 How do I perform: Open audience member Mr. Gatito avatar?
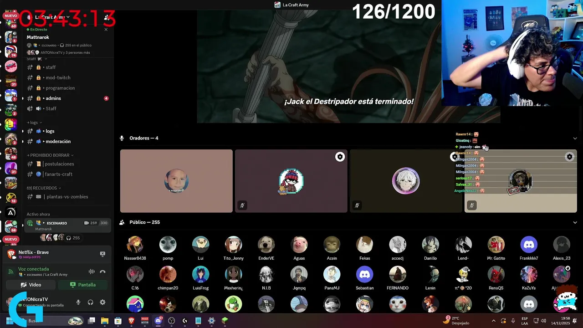pyautogui.click(x=496, y=245)
